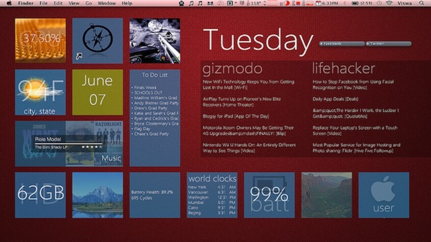The width and height of the screenshot is (431, 242).
Task: Click the Facebook button
Action: (x=342, y=43)
